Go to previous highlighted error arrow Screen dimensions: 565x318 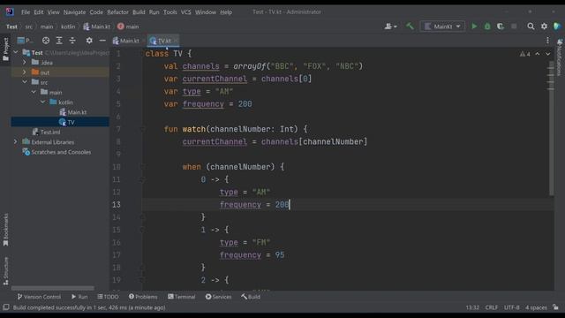click(x=538, y=54)
